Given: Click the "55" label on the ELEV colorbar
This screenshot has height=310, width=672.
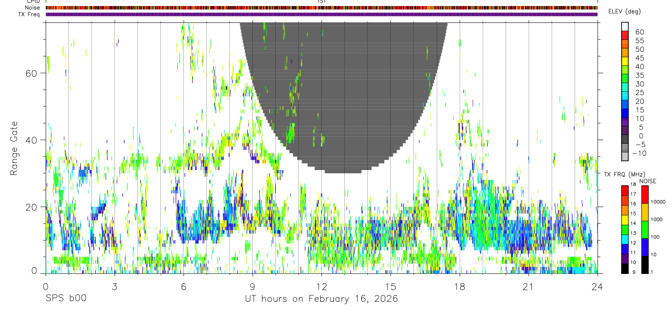Looking at the screenshot, I should pos(639,41).
